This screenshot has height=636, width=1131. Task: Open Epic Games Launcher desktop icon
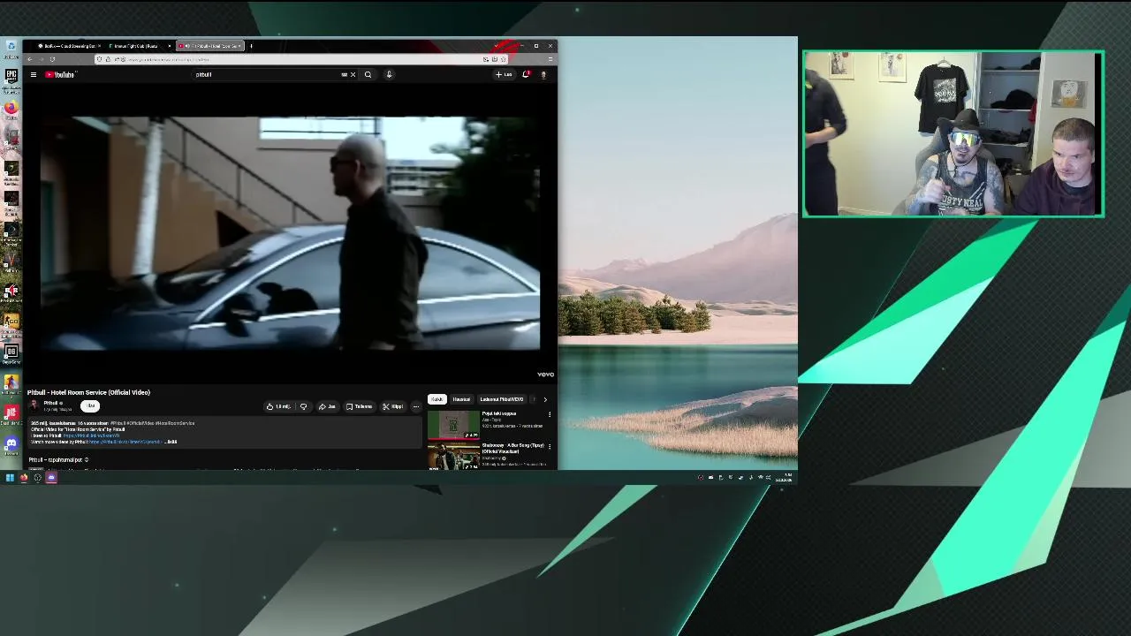(x=11, y=77)
